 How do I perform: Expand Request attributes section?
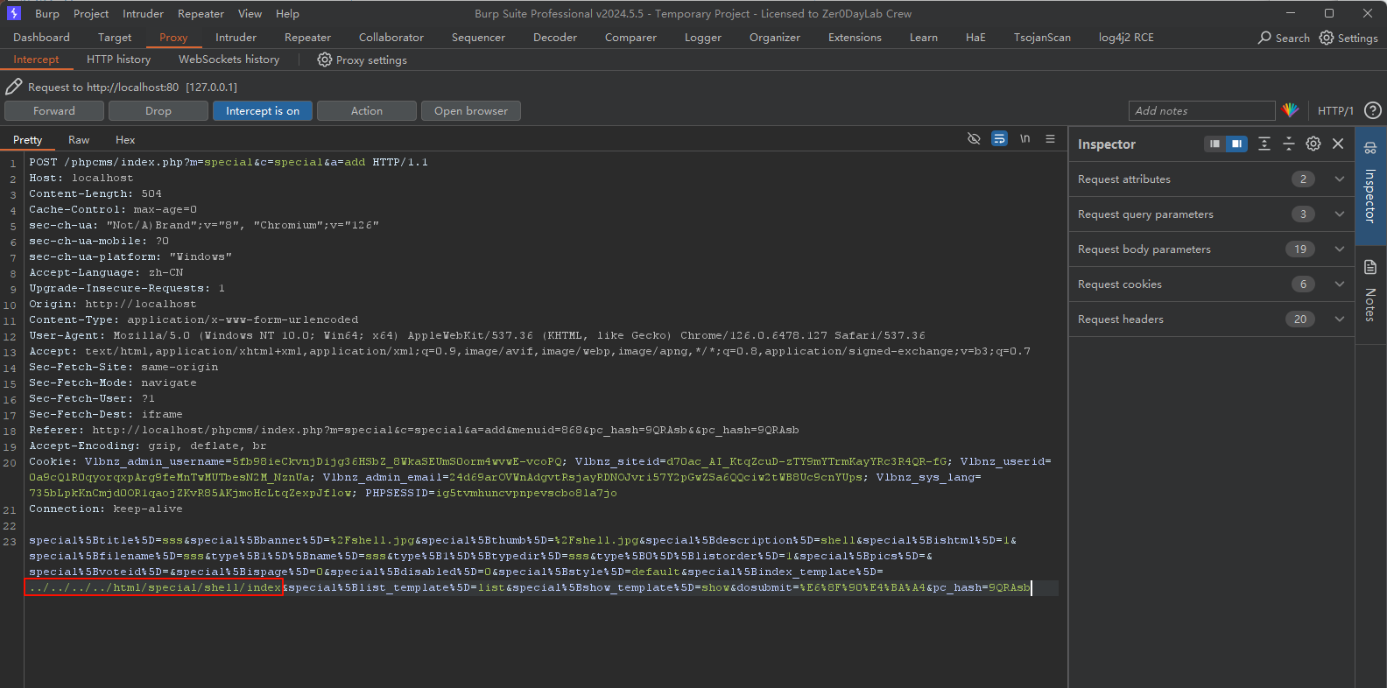point(1212,179)
